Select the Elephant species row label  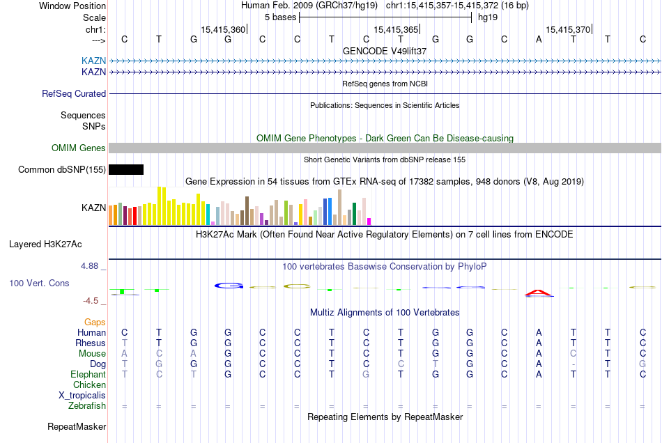pos(88,374)
